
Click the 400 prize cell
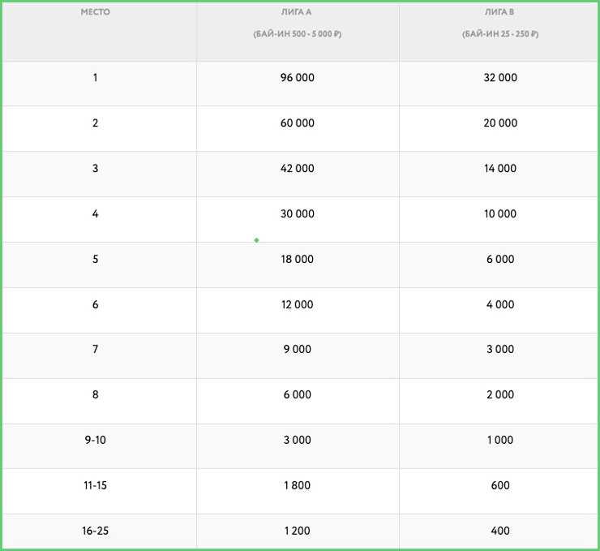click(x=500, y=531)
